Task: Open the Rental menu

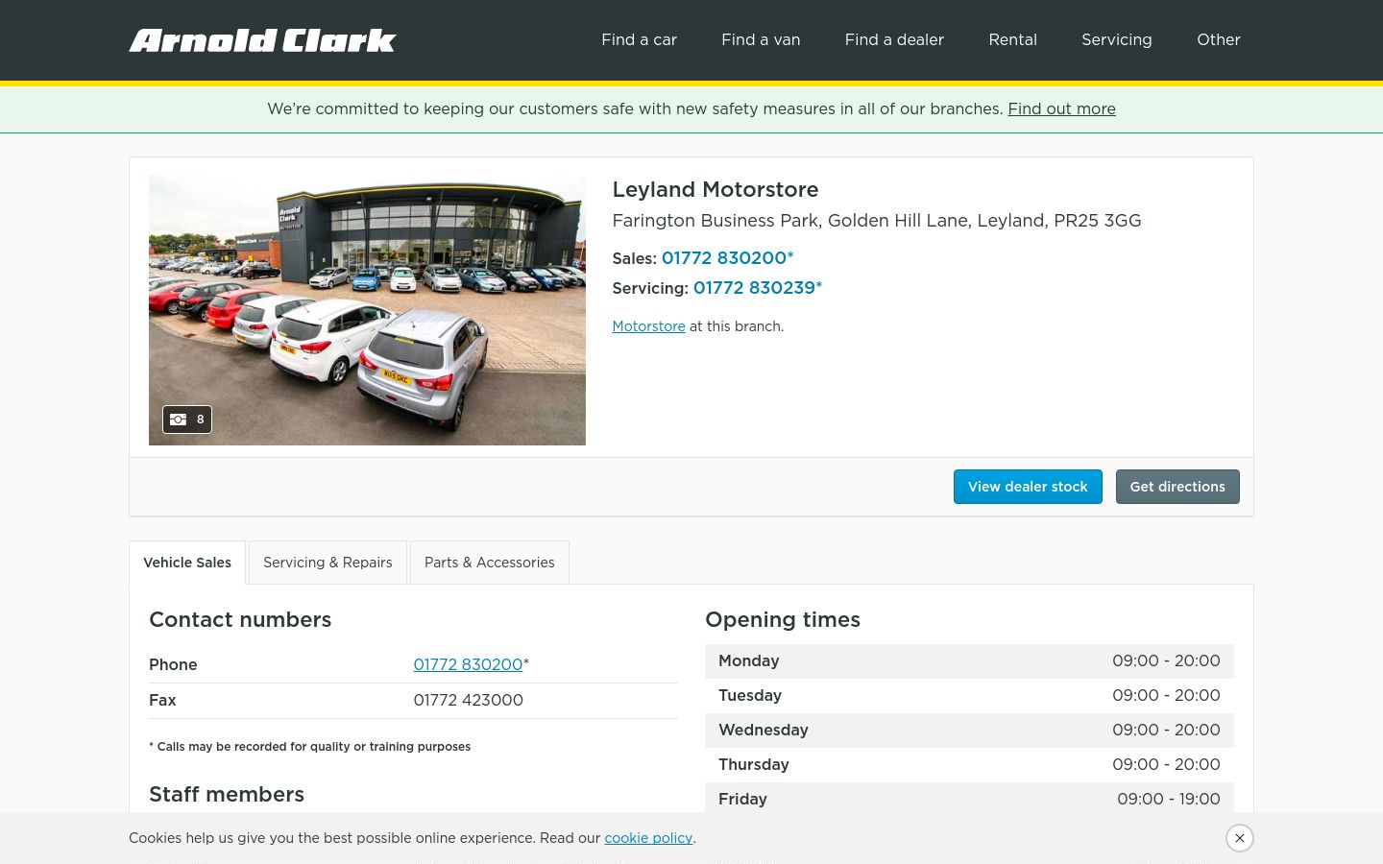Action: point(1012,39)
